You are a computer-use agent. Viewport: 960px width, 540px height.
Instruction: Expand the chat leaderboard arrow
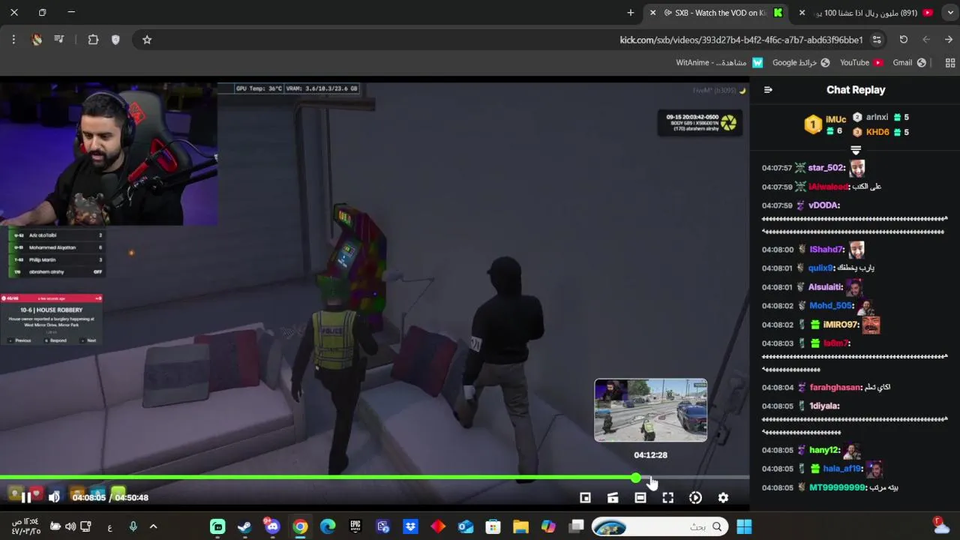(856, 151)
